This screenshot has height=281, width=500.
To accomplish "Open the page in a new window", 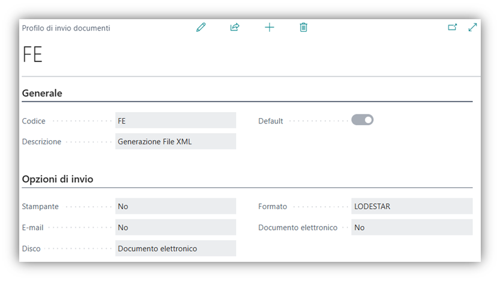I will [453, 28].
